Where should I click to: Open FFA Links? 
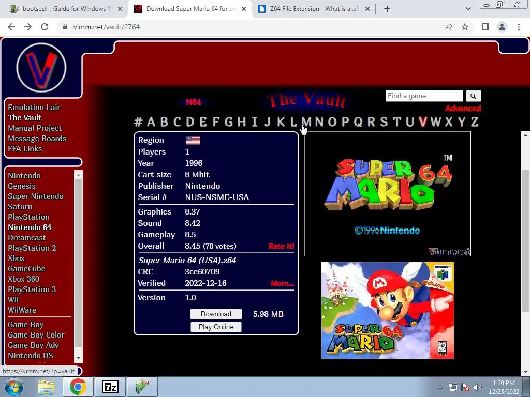coord(25,149)
